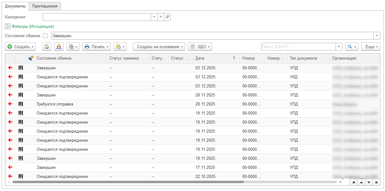Click the magnifier search options button
This screenshot has height=191, width=385.
click(x=351, y=47)
